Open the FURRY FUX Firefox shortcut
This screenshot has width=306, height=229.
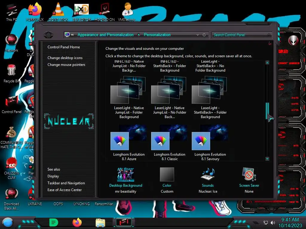click(35, 12)
